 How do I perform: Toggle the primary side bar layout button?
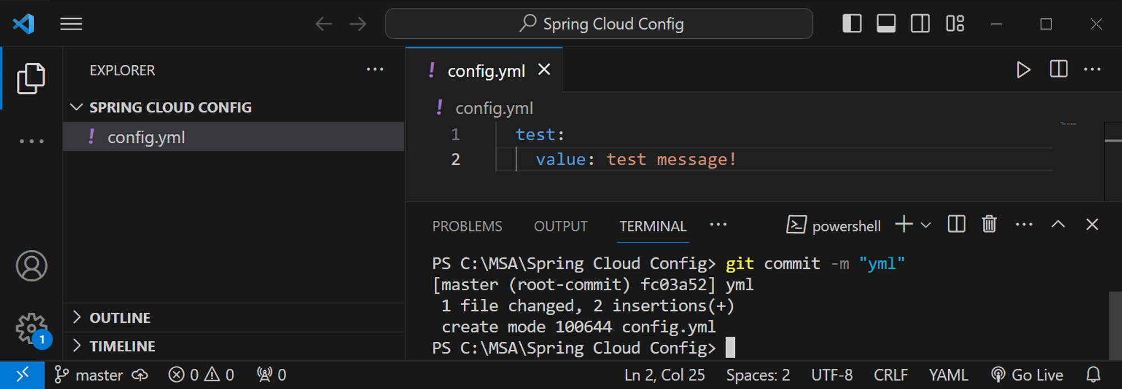click(852, 24)
